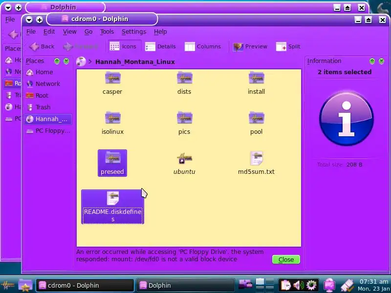The width and height of the screenshot is (391, 293).
Task: Open the Hannah Montana start menu
Action: (x=7, y=285)
